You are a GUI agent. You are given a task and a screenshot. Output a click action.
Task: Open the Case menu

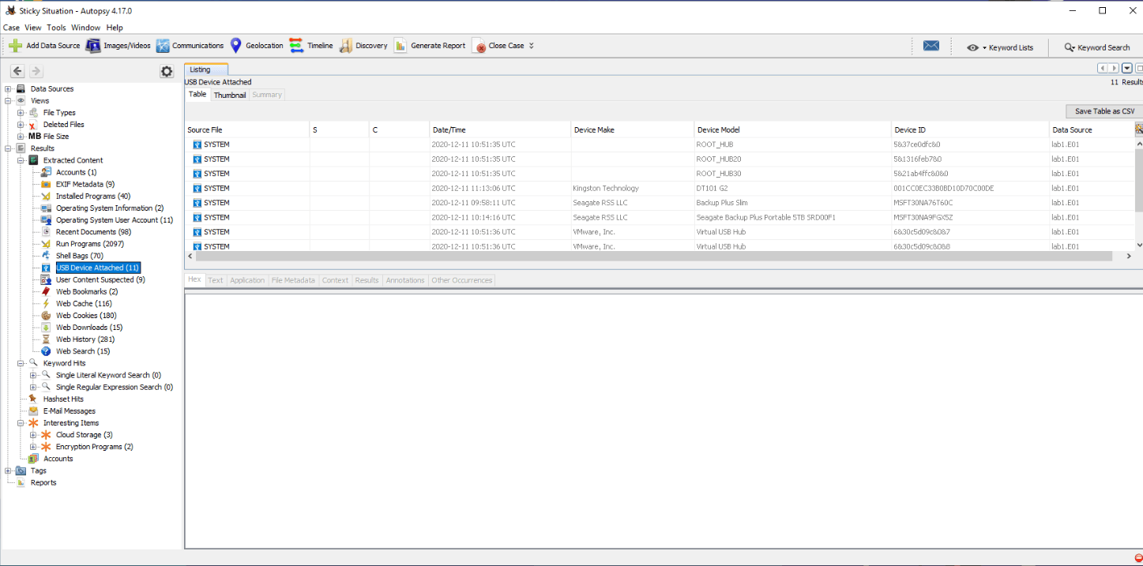click(11, 28)
